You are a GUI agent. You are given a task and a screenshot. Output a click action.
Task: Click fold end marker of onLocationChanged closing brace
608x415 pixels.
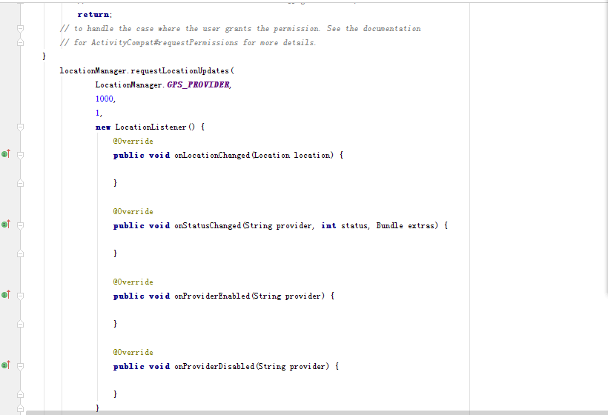coord(21,183)
